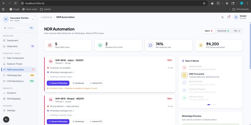The height and width of the screenshot is (125, 251).
Task: Bookmark this page star icon
Action: point(204,3)
